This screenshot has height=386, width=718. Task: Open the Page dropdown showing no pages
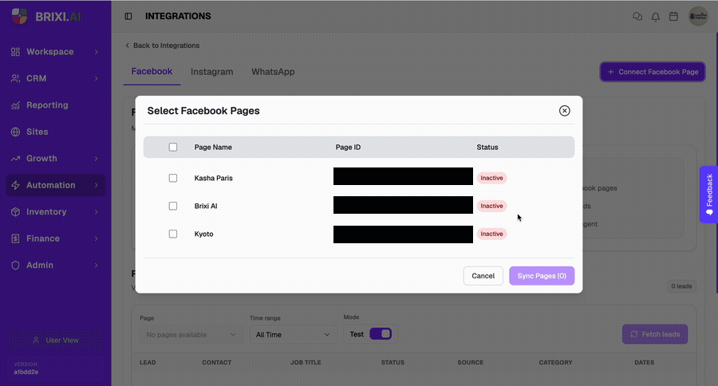point(191,335)
